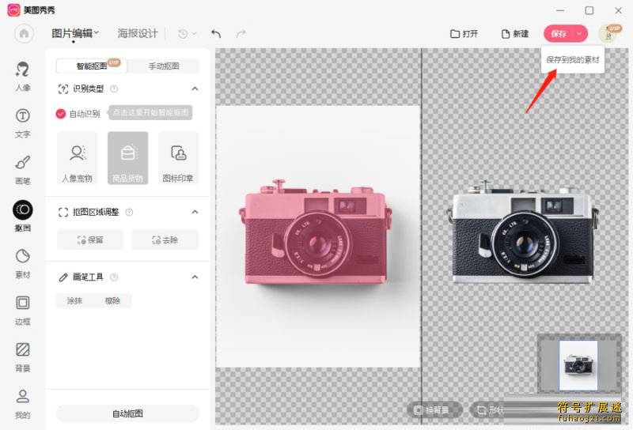Image resolution: width=633 pixels, height=430 pixels.
Task: Switch to the 海报设计 tab
Action: pos(138,33)
